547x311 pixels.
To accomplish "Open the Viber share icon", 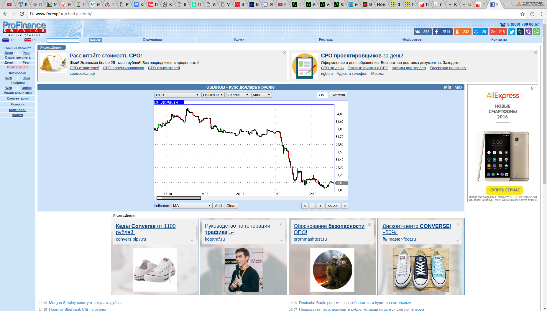I will pyautogui.click(x=528, y=32).
